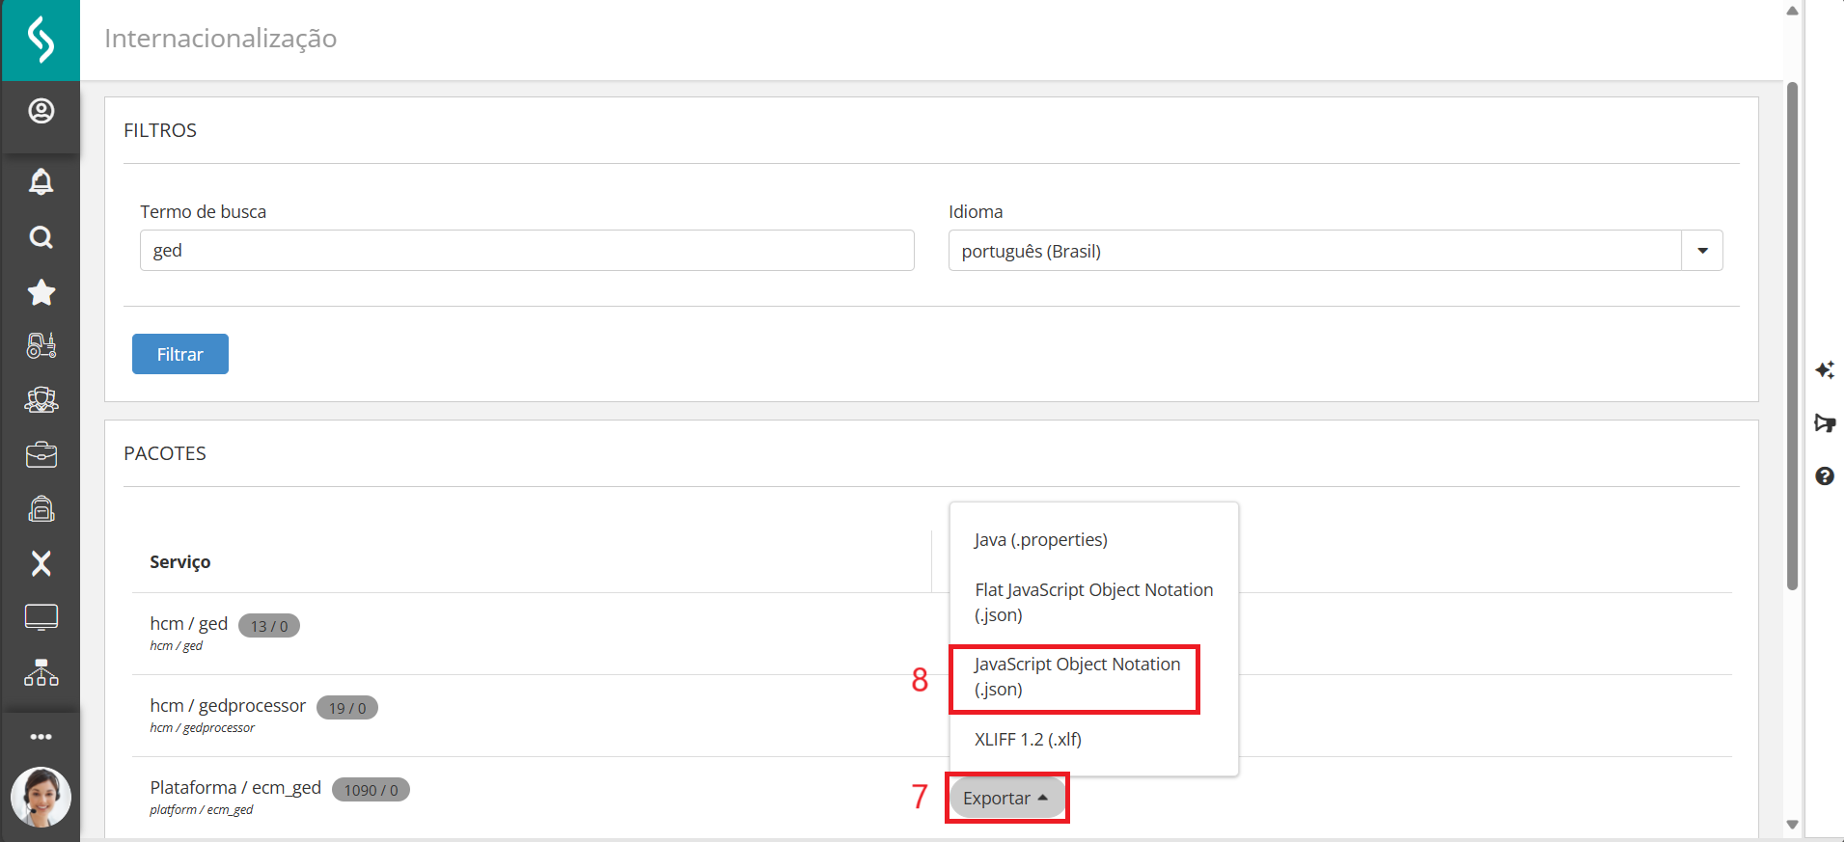
Task: Open the sparkle AI assistant icon
Action: pyautogui.click(x=1824, y=369)
